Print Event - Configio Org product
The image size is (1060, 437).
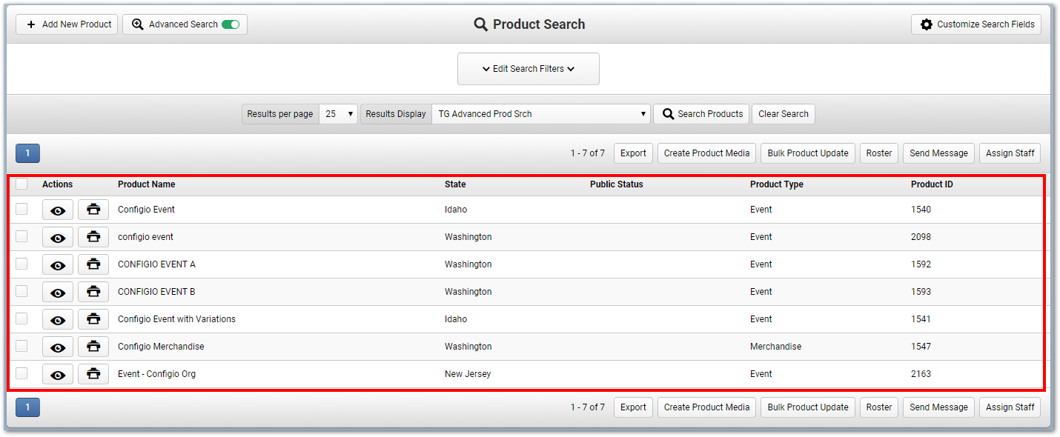tap(93, 375)
